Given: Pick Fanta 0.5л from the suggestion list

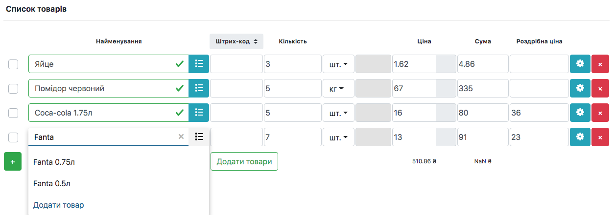Looking at the screenshot, I should point(52,184).
